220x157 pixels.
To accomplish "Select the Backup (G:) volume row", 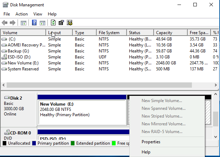I will point(109,51).
